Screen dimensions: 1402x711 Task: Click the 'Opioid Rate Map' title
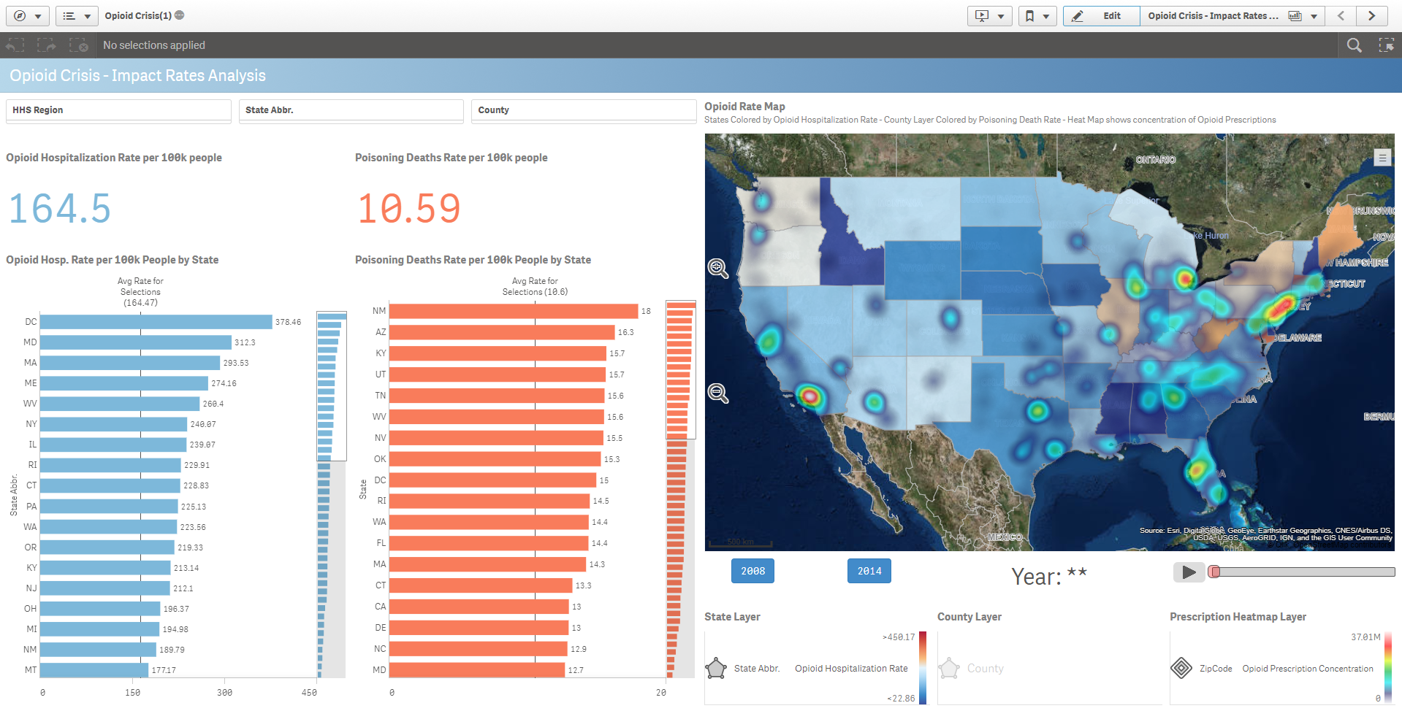(x=744, y=107)
